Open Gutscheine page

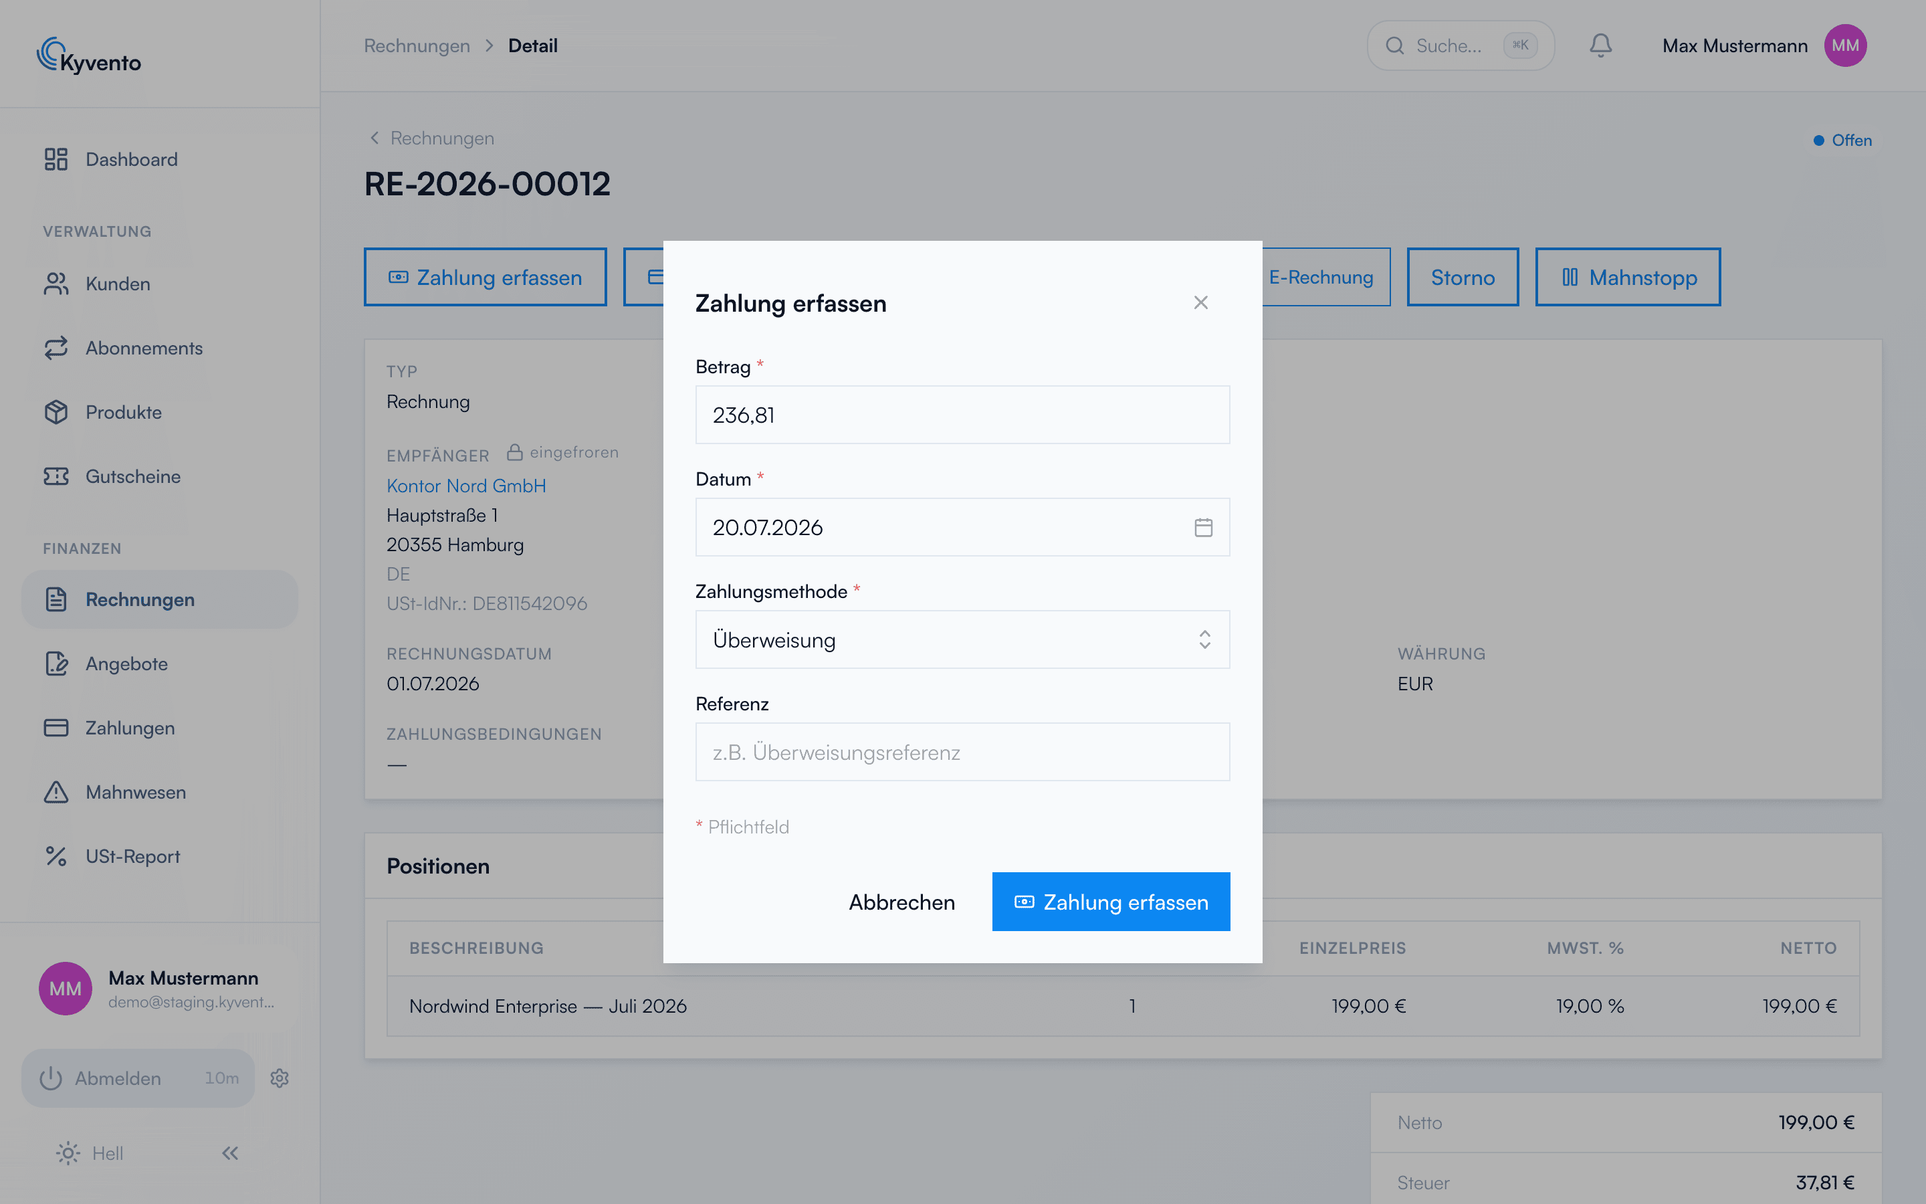pyautogui.click(x=159, y=476)
